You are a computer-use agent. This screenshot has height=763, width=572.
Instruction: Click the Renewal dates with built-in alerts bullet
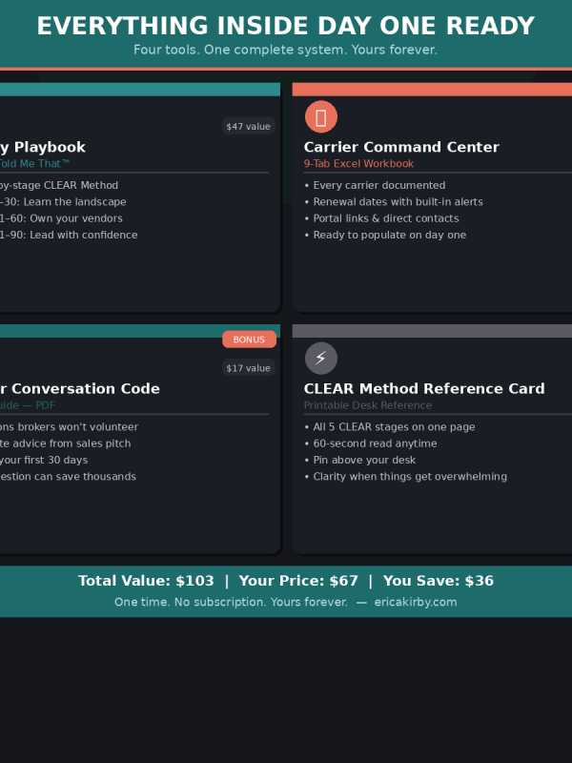tap(398, 202)
